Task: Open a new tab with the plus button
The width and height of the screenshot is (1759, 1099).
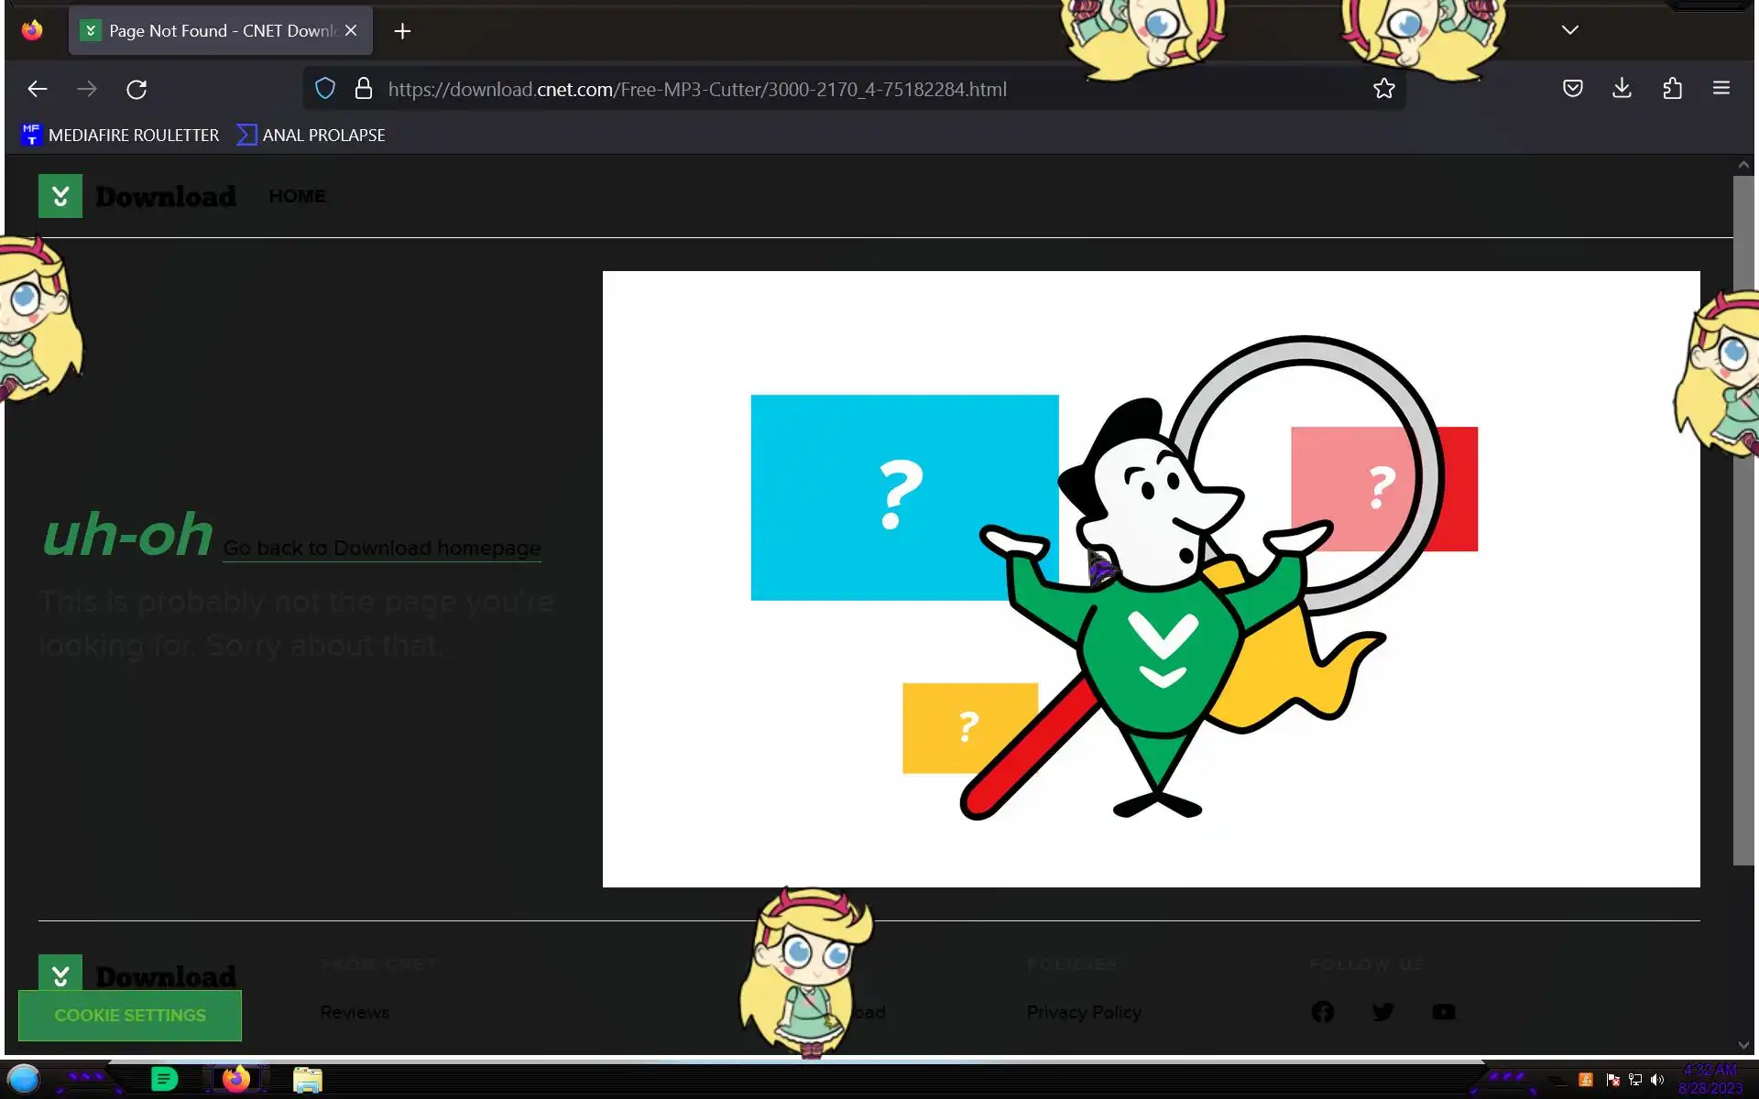Action: coord(402,31)
